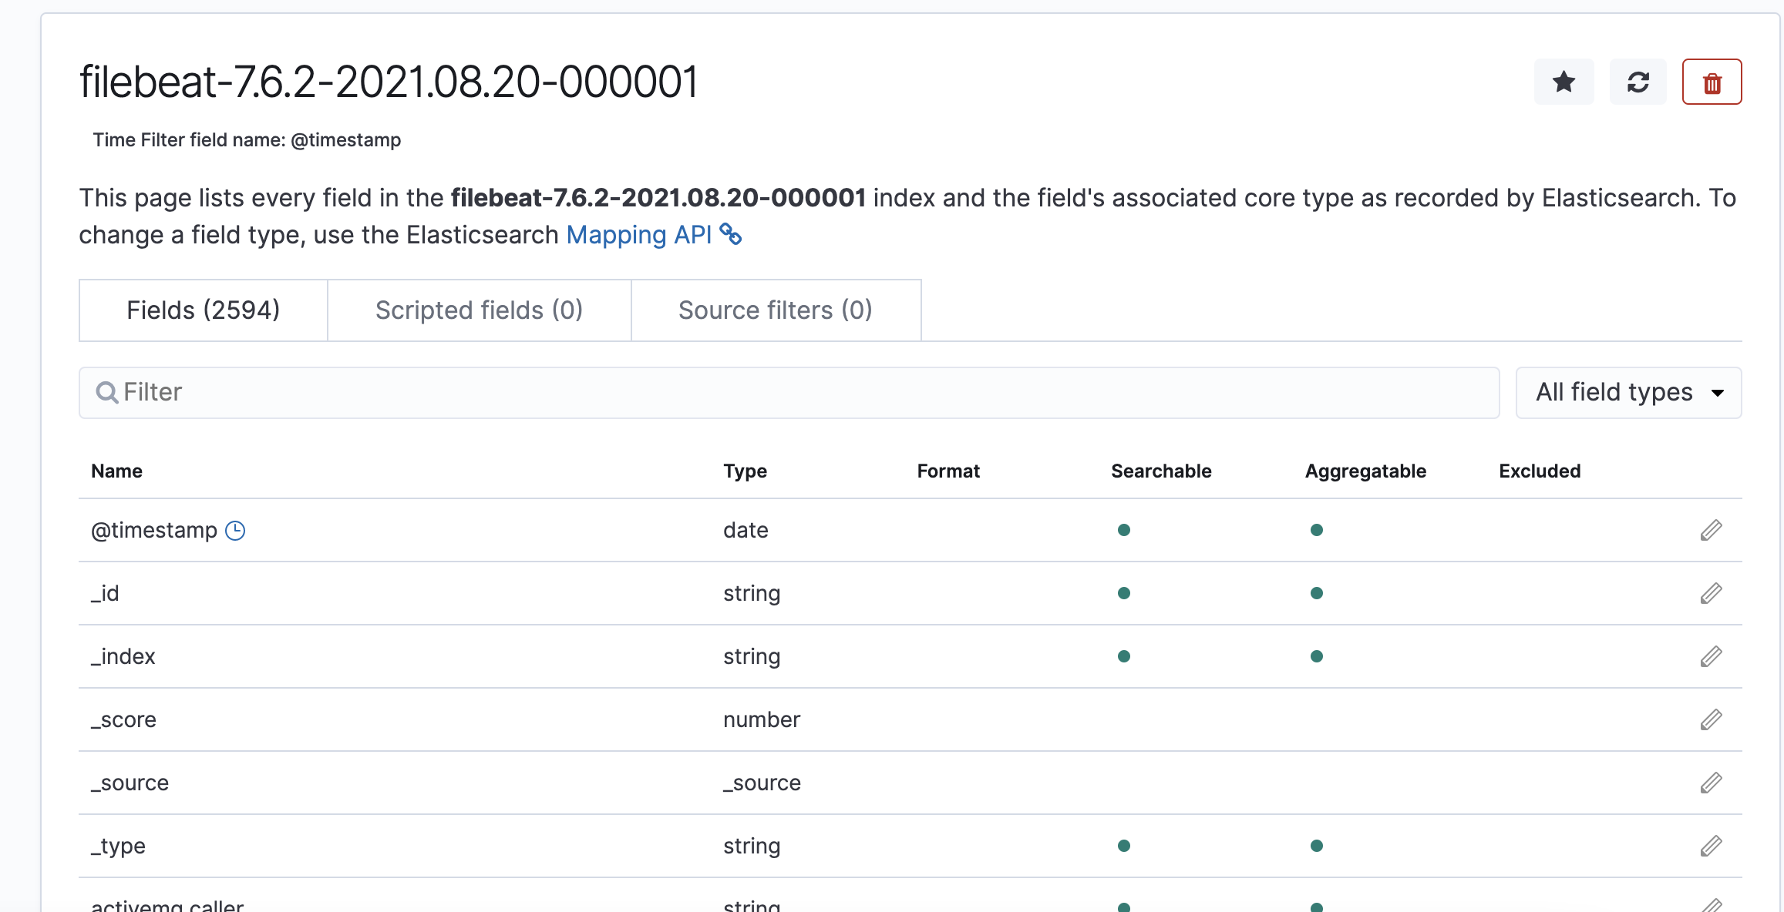Image resolution: width=1784 pixels, height=912 pixels.
Task: Click the filebeat-7.6.2-2021.08.20-000001 page title
Action: pos(389,82)
